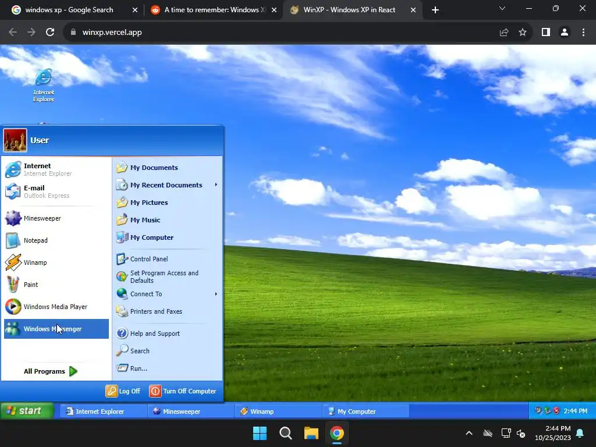Switch to My Computer taskbar window
This screenshot has height=447, width=596.
click(366, 411)
